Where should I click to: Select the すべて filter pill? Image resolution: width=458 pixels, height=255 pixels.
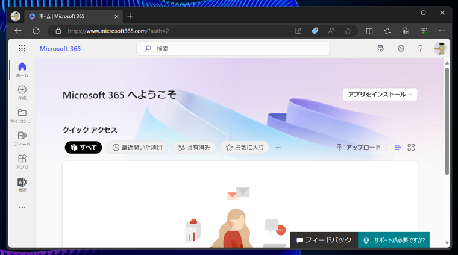(x=83, y=148)
